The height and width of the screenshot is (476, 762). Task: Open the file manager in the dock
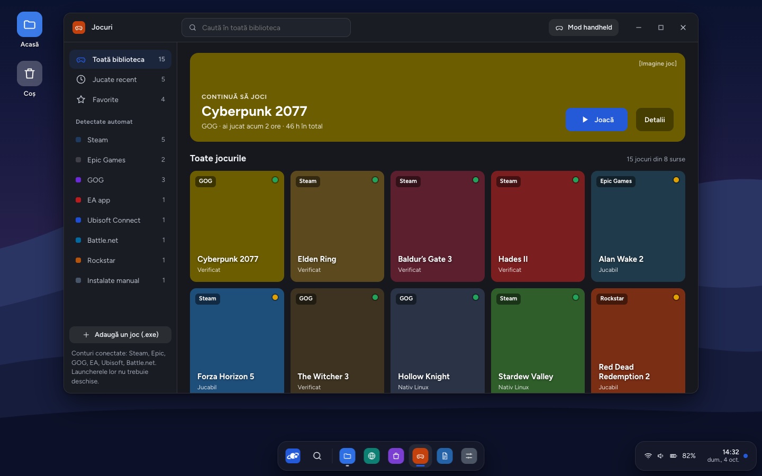347,456
